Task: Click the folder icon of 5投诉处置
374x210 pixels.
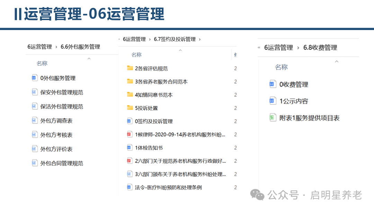Action: pyautogui.click(x=130, y=108)
